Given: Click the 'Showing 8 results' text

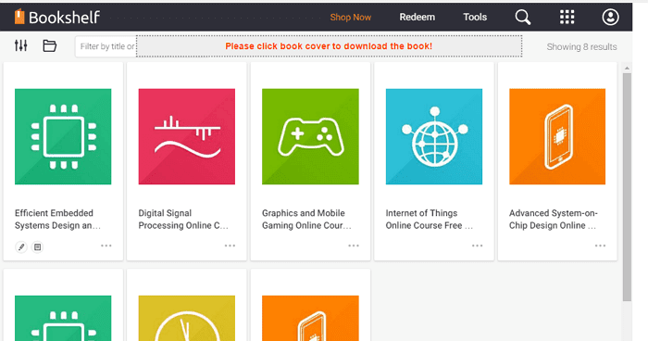Looking at the screenshot, I should tap(581, 46).
